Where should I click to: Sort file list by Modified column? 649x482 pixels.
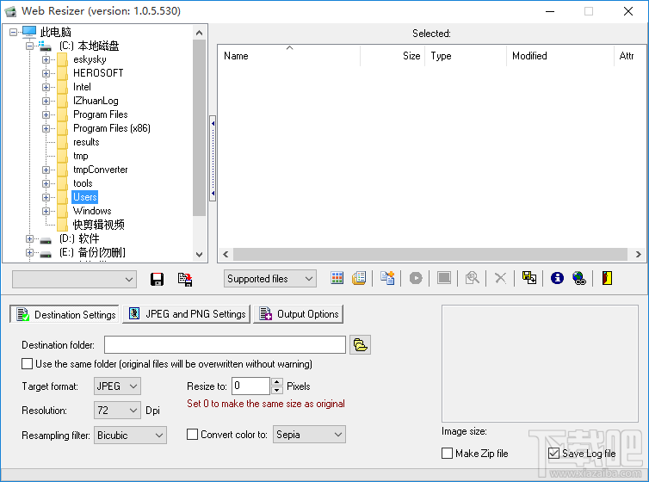click(x=560, y=55)
